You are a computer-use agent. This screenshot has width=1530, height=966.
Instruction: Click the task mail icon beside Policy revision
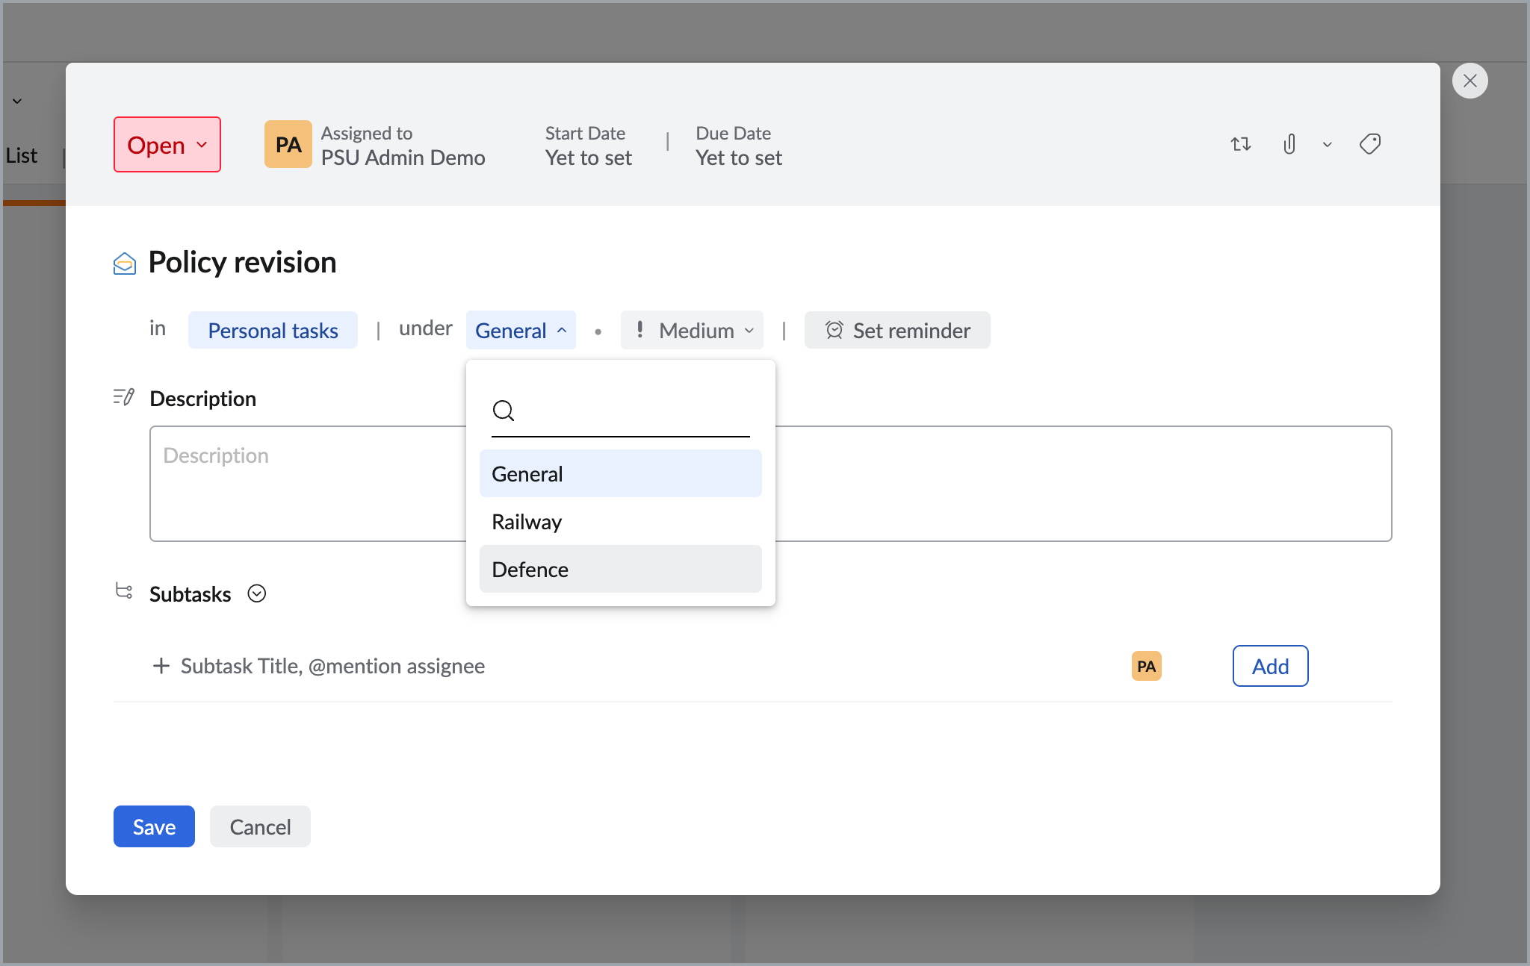125,264
